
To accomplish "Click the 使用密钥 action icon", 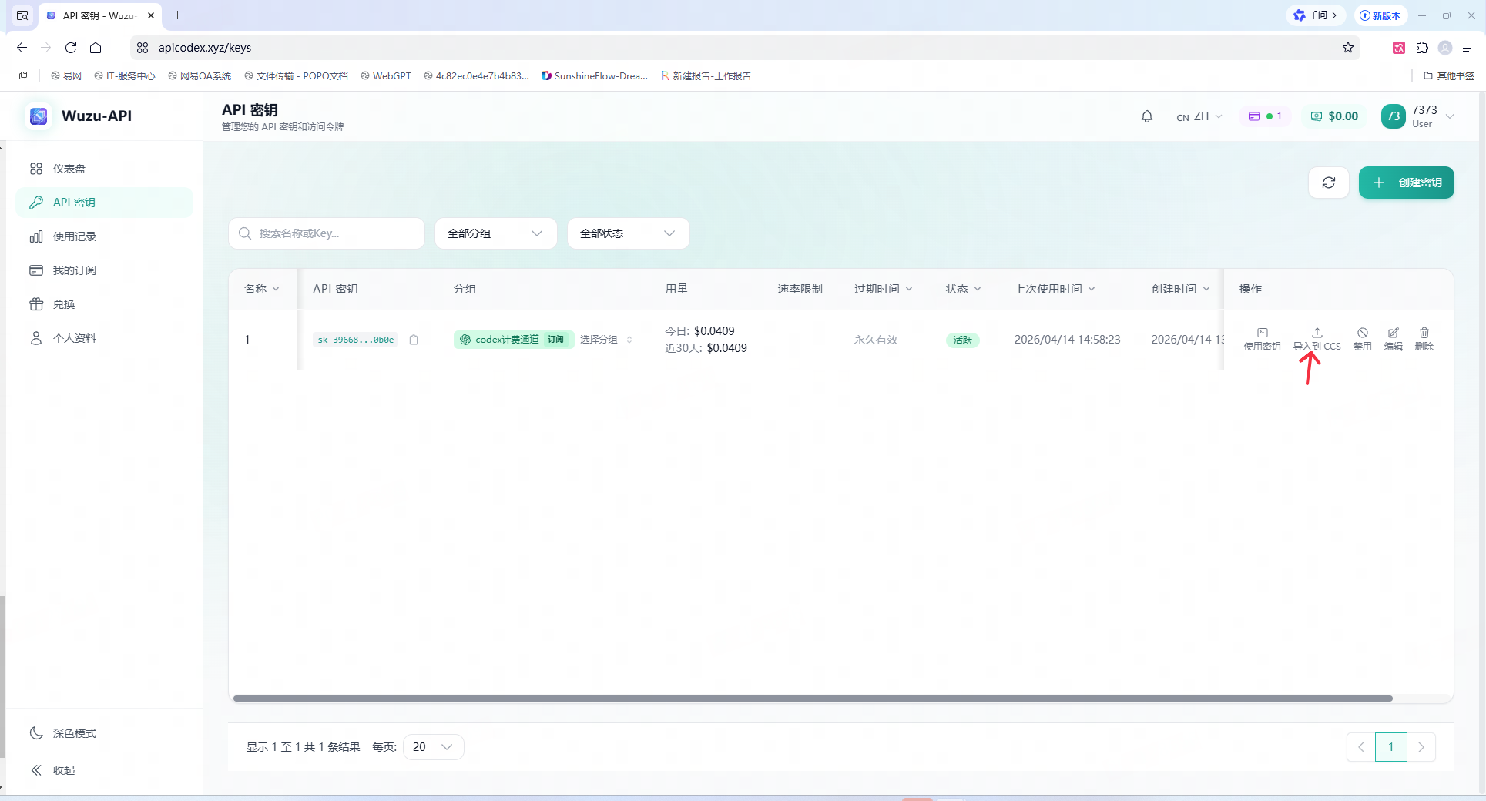I will tap(1262, 339).
